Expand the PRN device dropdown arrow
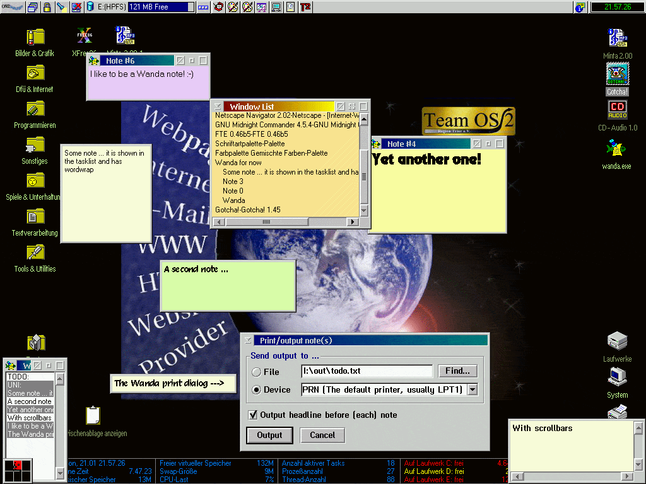646x484 pixels. pos(473,389)
